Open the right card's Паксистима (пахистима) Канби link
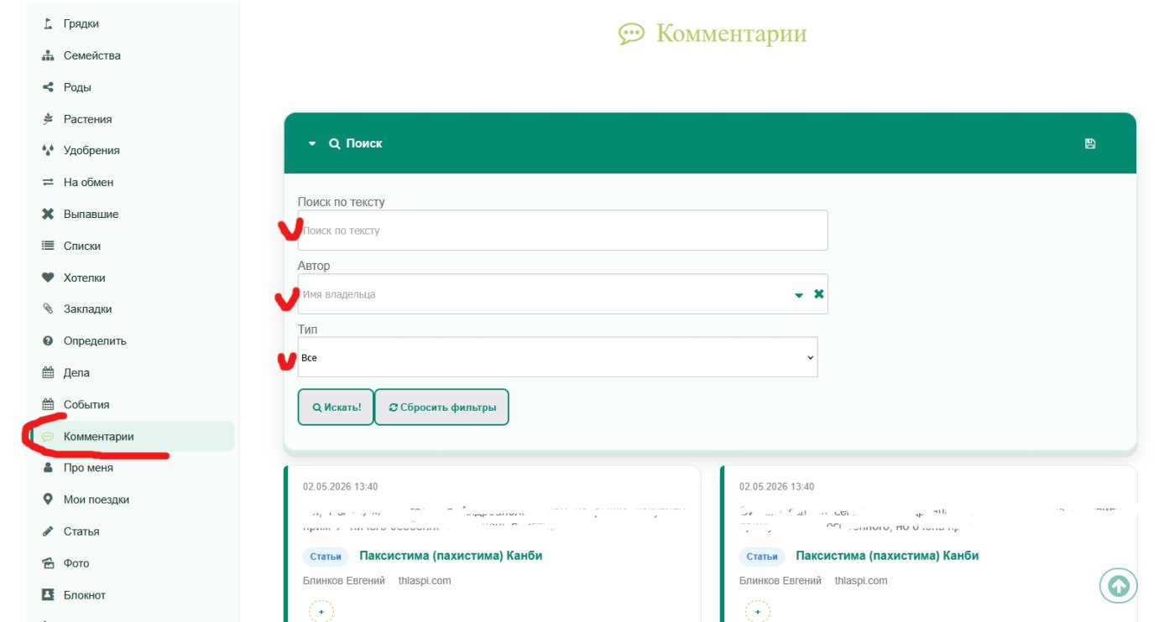 [x=887, y=556]
